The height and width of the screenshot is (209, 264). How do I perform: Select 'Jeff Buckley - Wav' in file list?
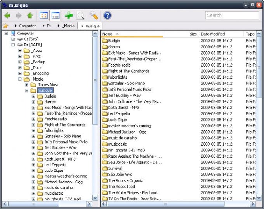124,96
